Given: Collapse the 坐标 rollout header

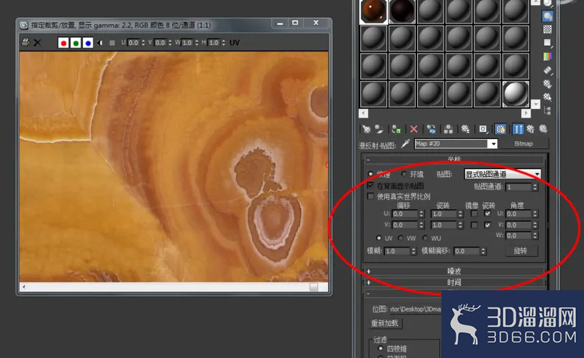Looking at the screenshot, I should (454, 160).
